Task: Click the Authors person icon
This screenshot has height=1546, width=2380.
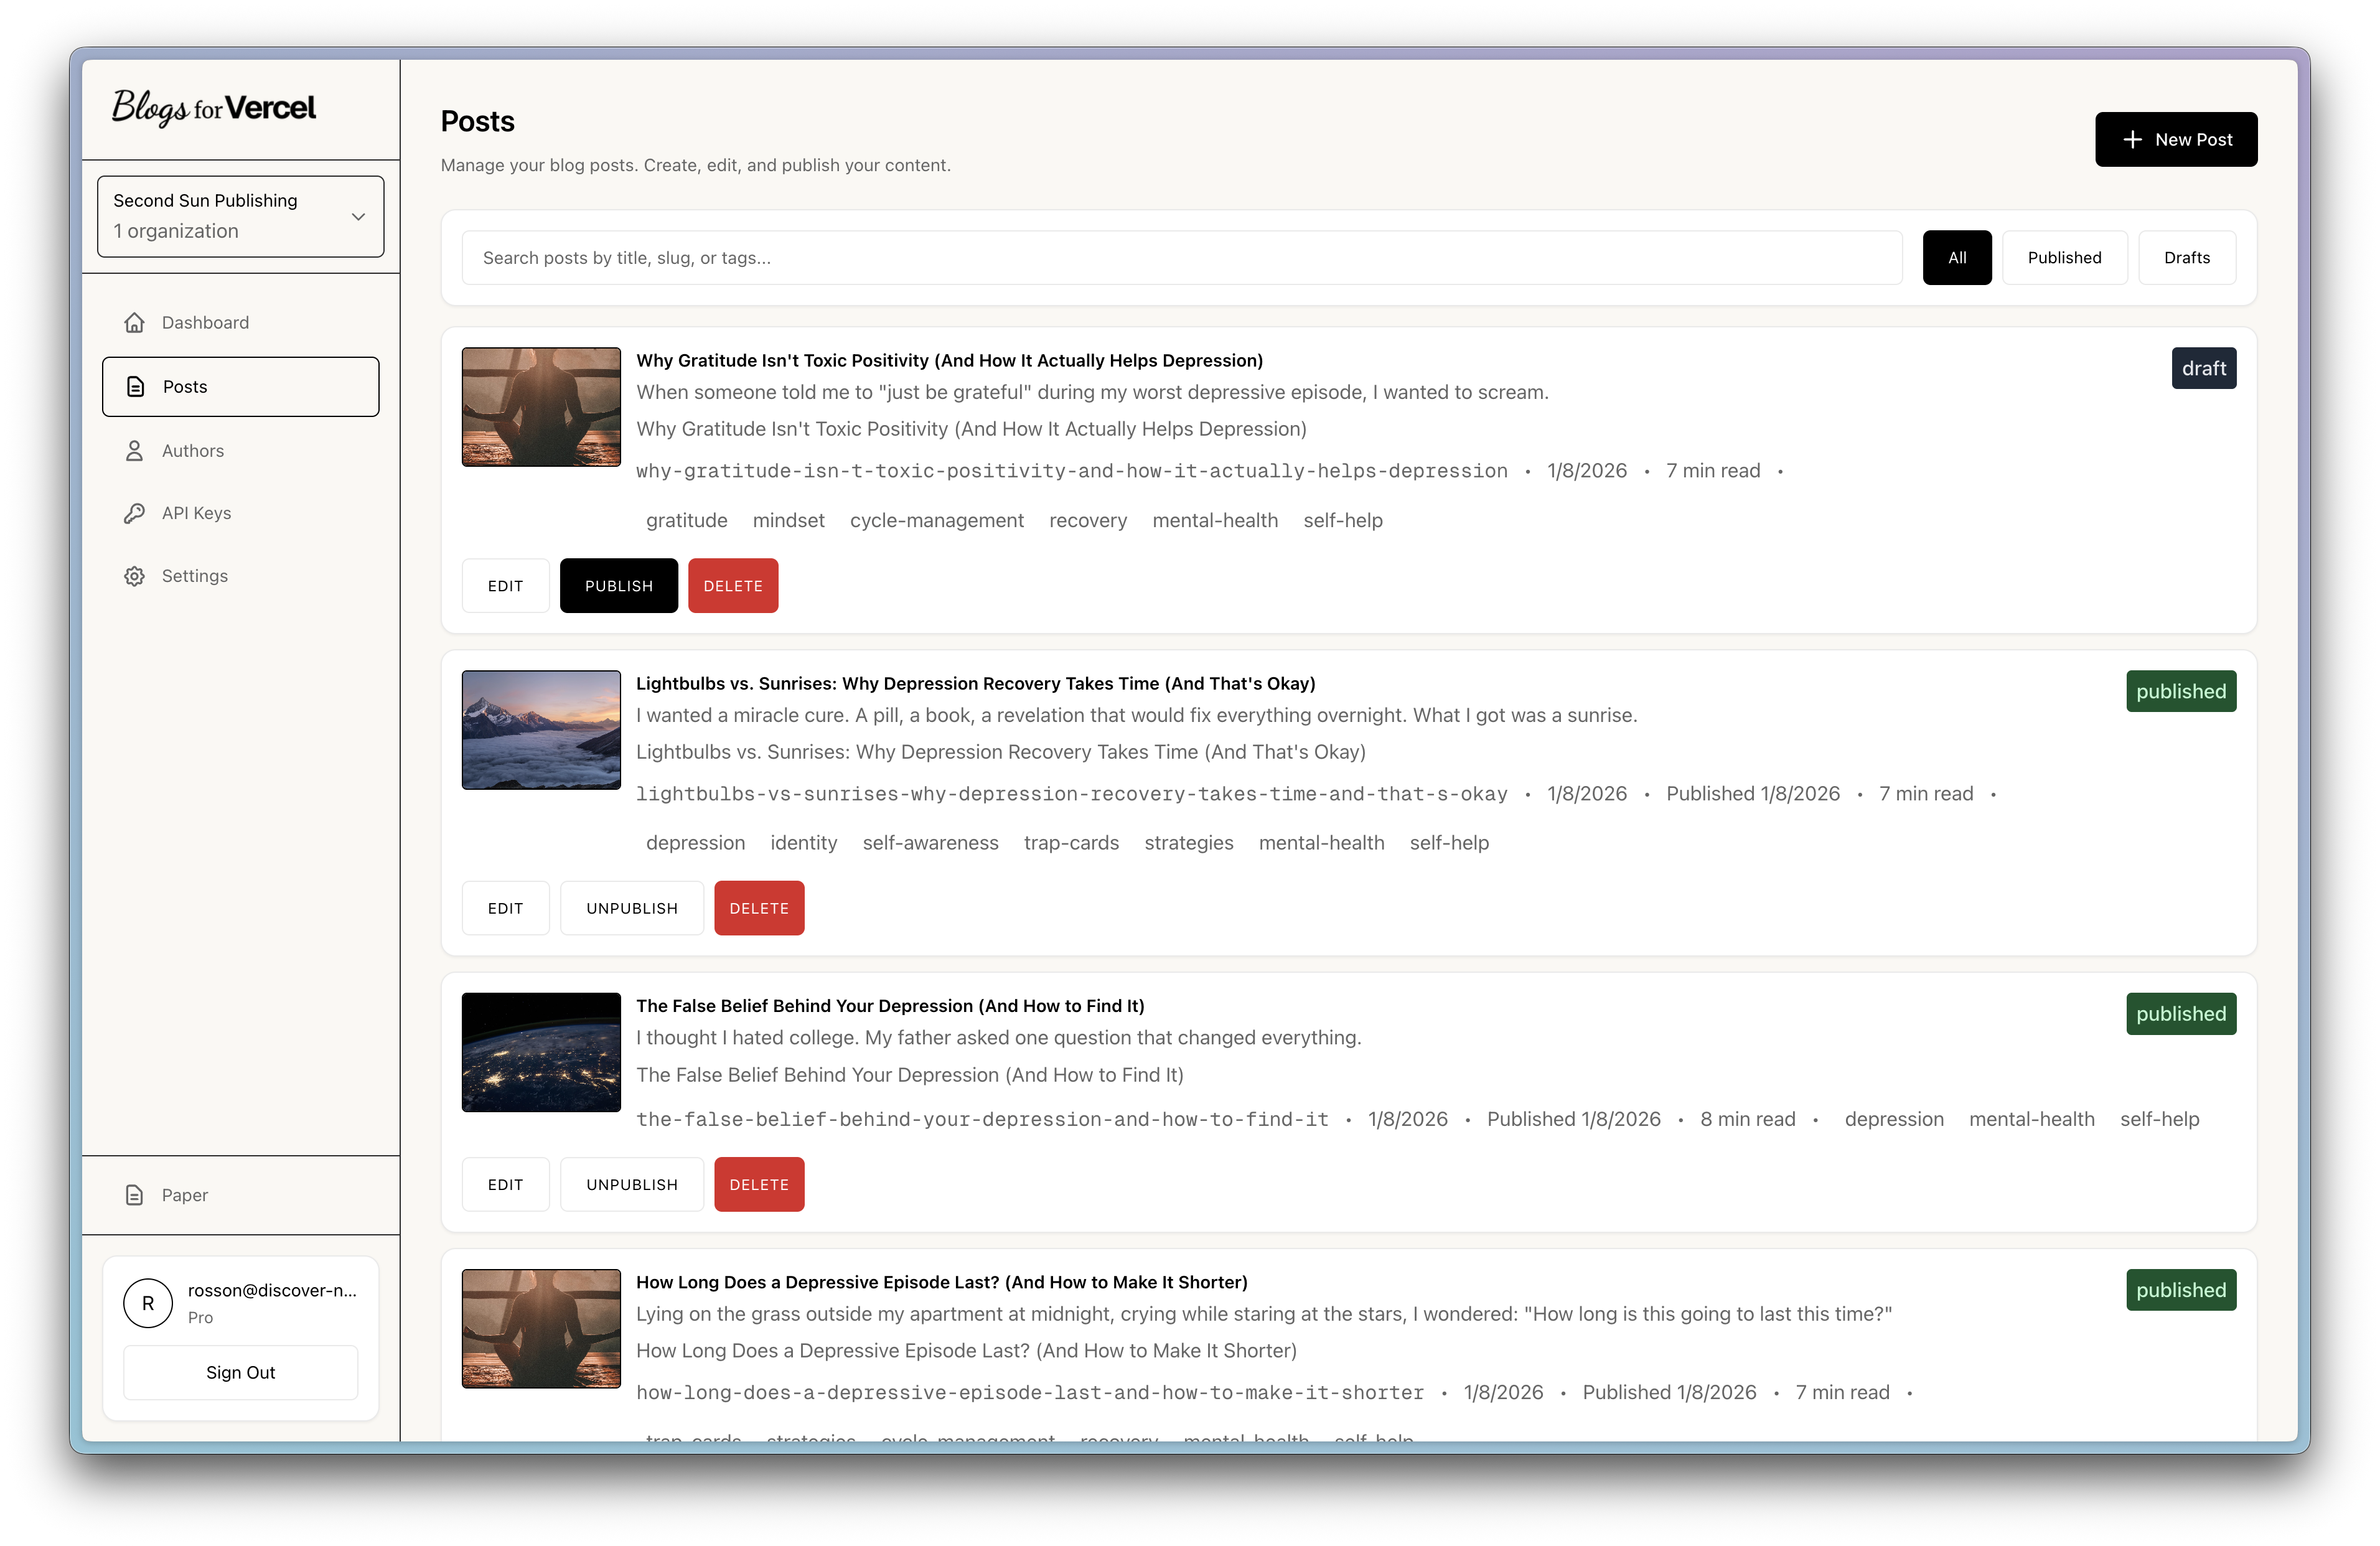Action: tap(136, 450)
